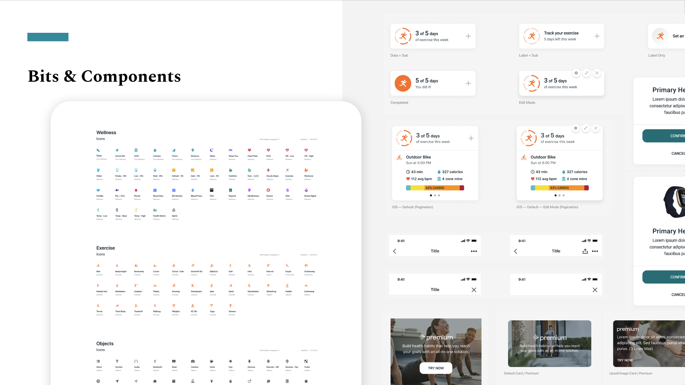
Task: Tap the plus icon on Data + Sub card
Action: [x=468, y=36]
